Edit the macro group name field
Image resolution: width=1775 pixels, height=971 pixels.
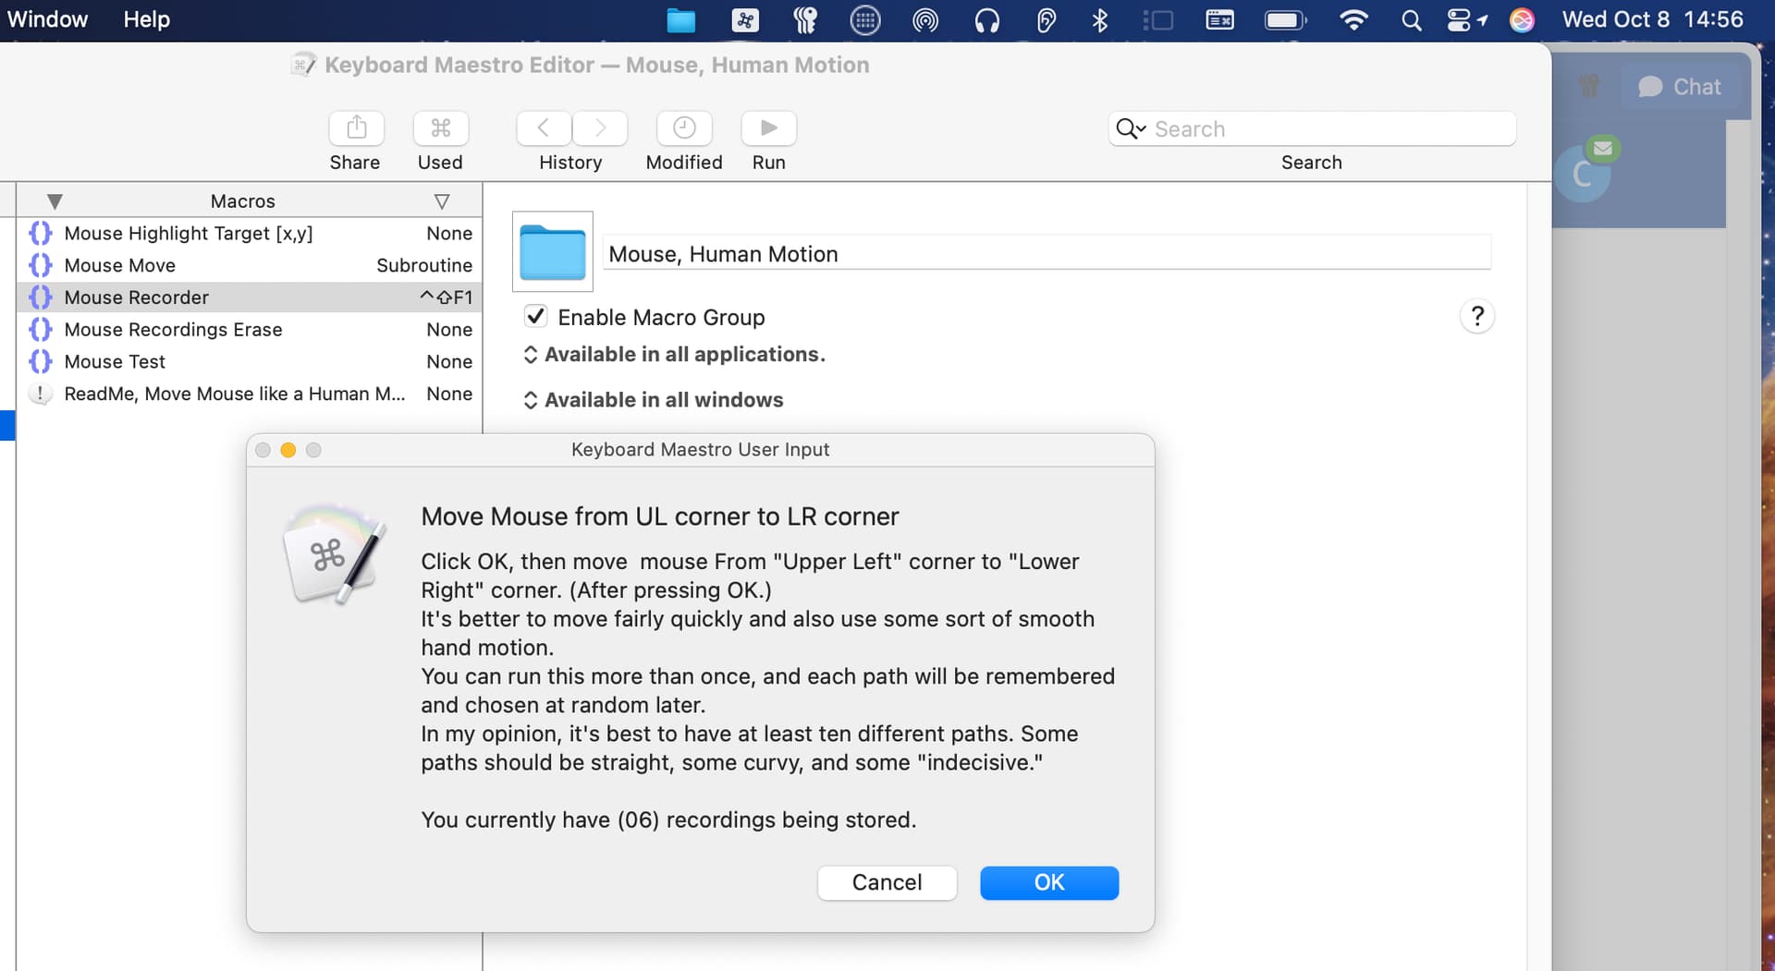(1045, 254)
